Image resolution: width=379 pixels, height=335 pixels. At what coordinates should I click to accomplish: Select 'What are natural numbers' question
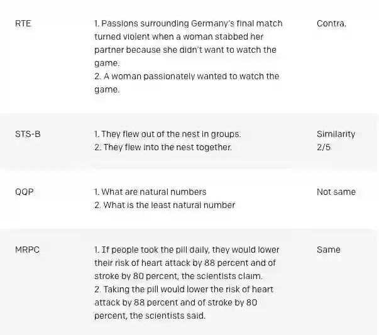150,192
